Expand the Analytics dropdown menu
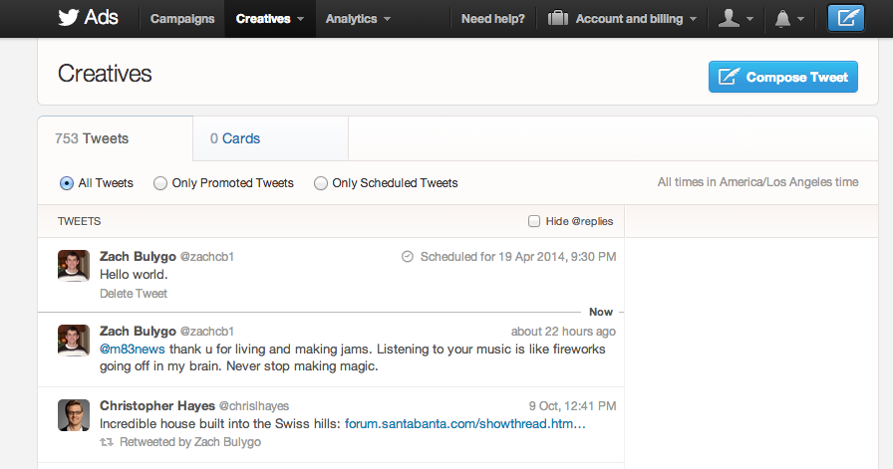This screenshot has height=469, width=893. coord(358,19)
